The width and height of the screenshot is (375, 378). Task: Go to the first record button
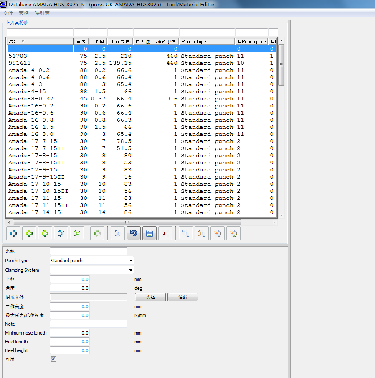tap(13, 233)
